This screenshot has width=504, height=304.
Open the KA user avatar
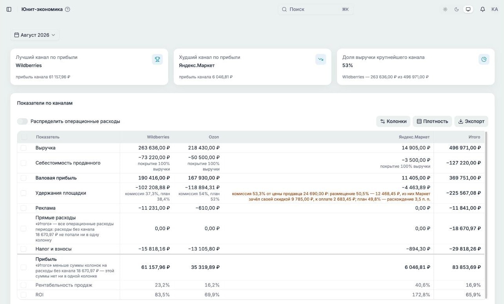495,9
